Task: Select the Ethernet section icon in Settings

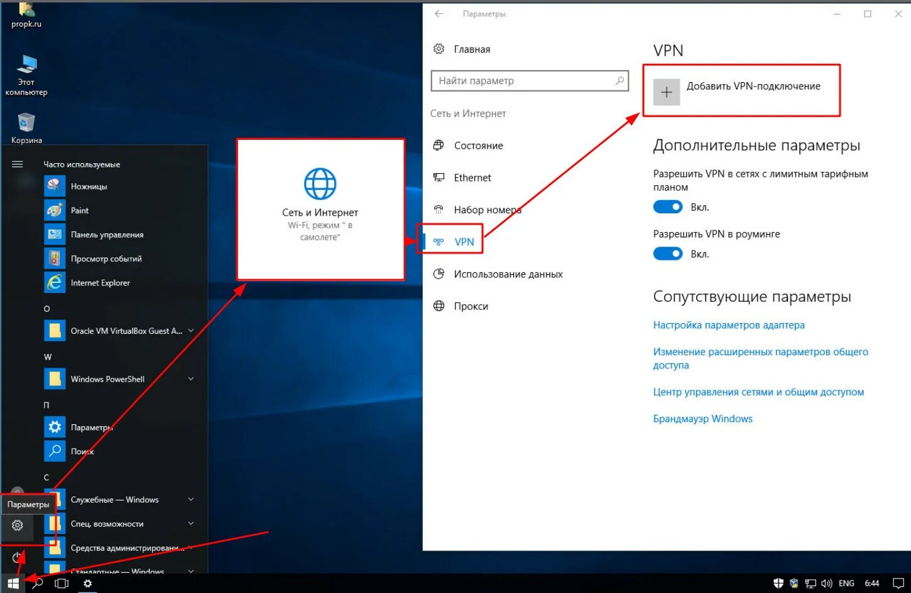Action: 439,178
